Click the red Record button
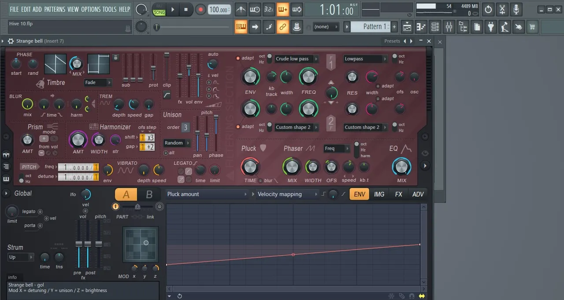 (200, 9)
